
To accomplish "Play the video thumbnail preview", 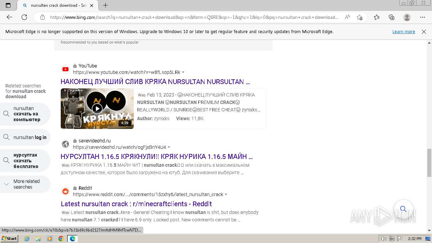I will pyautogui.click(x=97, y=109).
